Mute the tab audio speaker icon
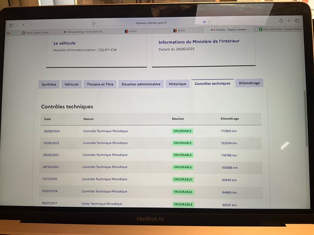The width and height of the screenshot is (314, 235). coord(204,22)
